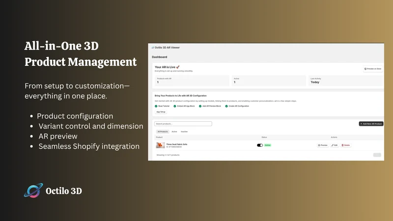Screen dimensions: 393x221
Task: Click the Octilo 3D planet logo
Action: (x=33, y=191)
